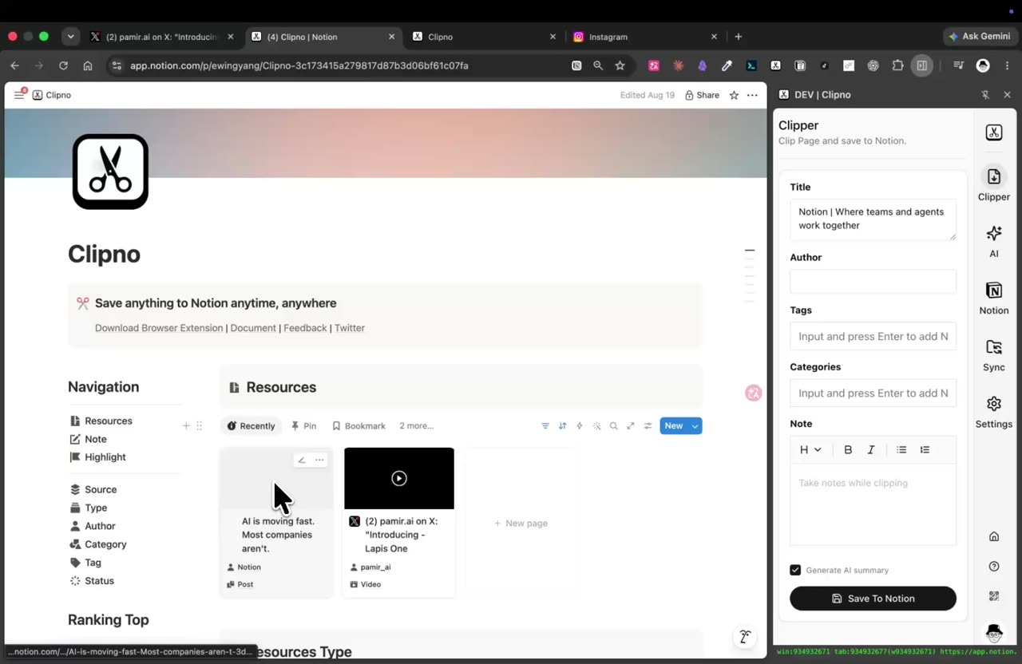Favorite the Notion page with star

734,95
